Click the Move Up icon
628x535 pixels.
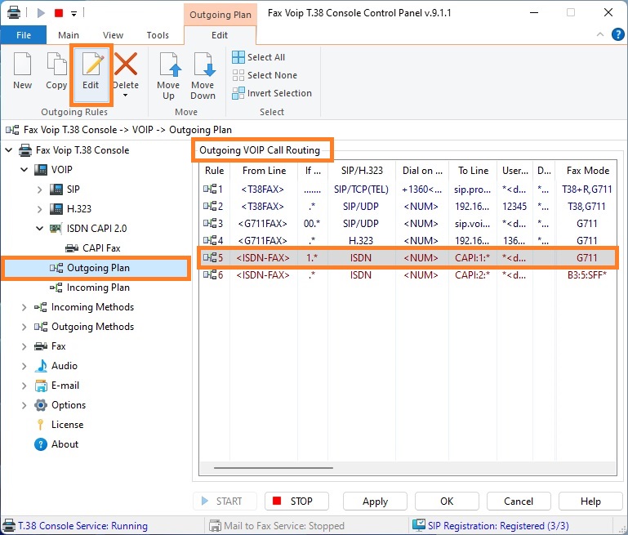click(168, 64)
